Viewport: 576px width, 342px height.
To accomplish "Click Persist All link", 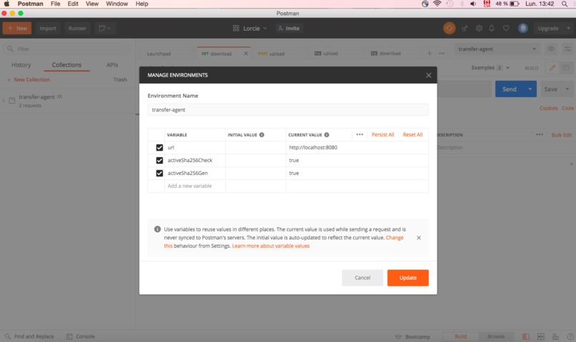I will click(x=383, y=135).
